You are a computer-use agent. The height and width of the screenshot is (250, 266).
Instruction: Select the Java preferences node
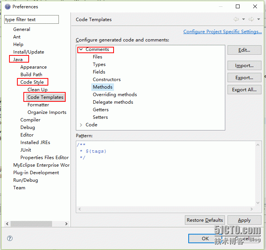pos(18,60)
